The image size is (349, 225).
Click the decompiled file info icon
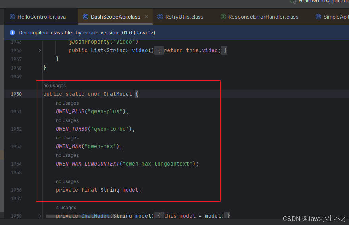[12, 33]
